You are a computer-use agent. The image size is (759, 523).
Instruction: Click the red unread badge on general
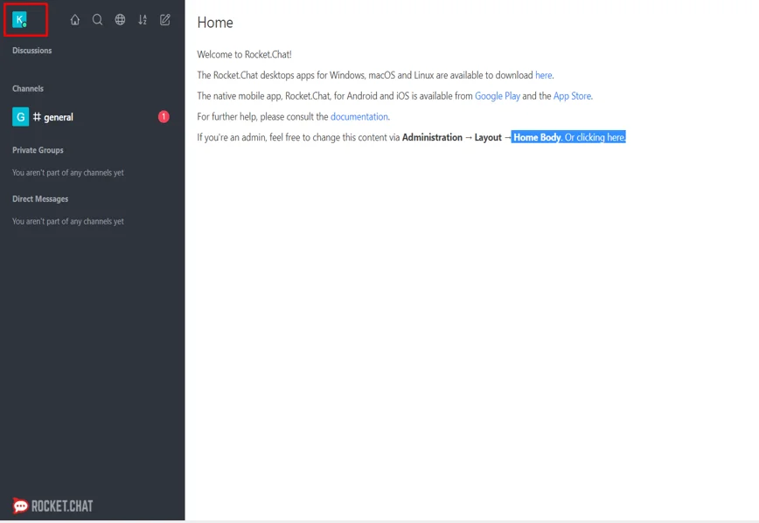pyautogui.click(x=163, y=116)
